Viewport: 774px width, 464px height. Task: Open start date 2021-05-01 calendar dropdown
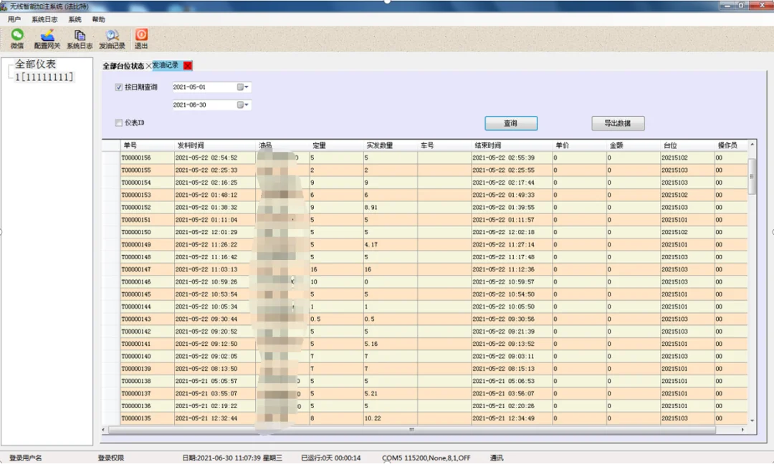[242, 87]
